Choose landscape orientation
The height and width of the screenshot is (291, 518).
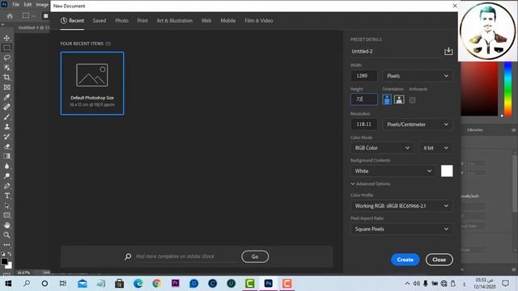399,99
